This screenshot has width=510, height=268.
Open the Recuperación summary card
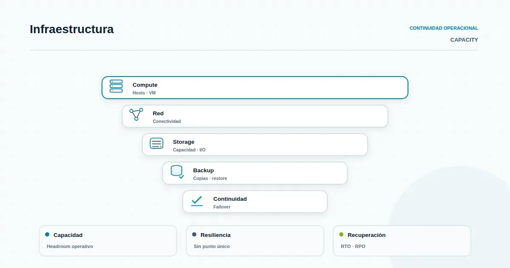[402, 241]
